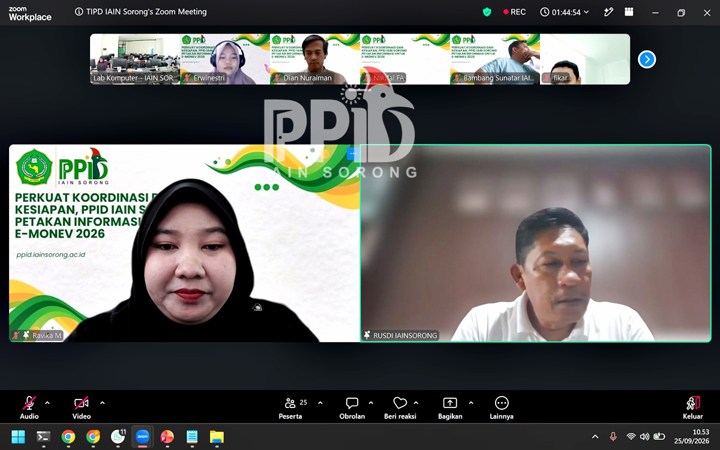This screenshot has width=720, height=450.
Task: Open Terminal from taskbar
Action: (43, 437)
